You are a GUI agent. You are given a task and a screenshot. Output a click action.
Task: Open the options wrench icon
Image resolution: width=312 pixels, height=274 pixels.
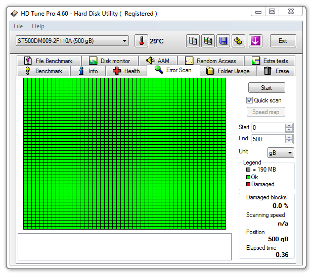tap(238, 41)
